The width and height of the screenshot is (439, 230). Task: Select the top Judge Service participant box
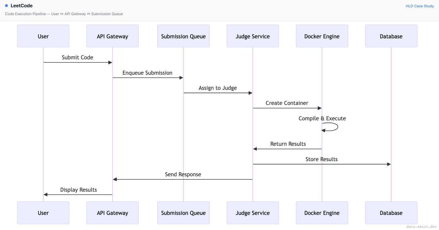click(x=253, y=36)
